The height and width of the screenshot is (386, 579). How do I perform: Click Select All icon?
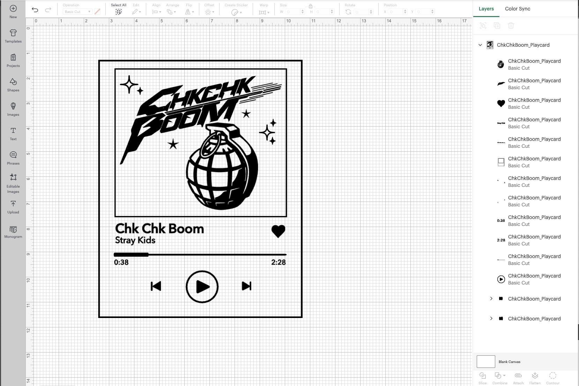(x=118, y=12)
